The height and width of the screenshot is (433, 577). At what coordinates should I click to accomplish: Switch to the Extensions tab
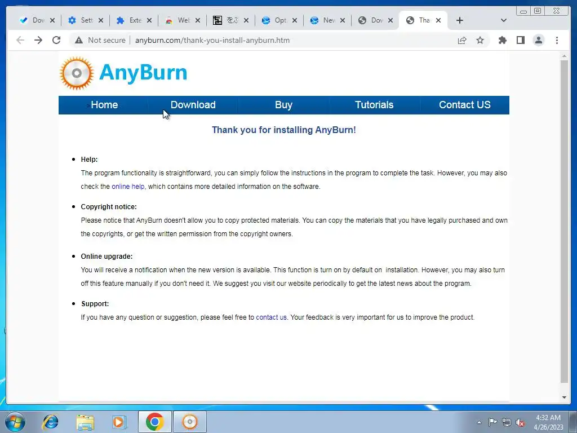pos(130,20)
